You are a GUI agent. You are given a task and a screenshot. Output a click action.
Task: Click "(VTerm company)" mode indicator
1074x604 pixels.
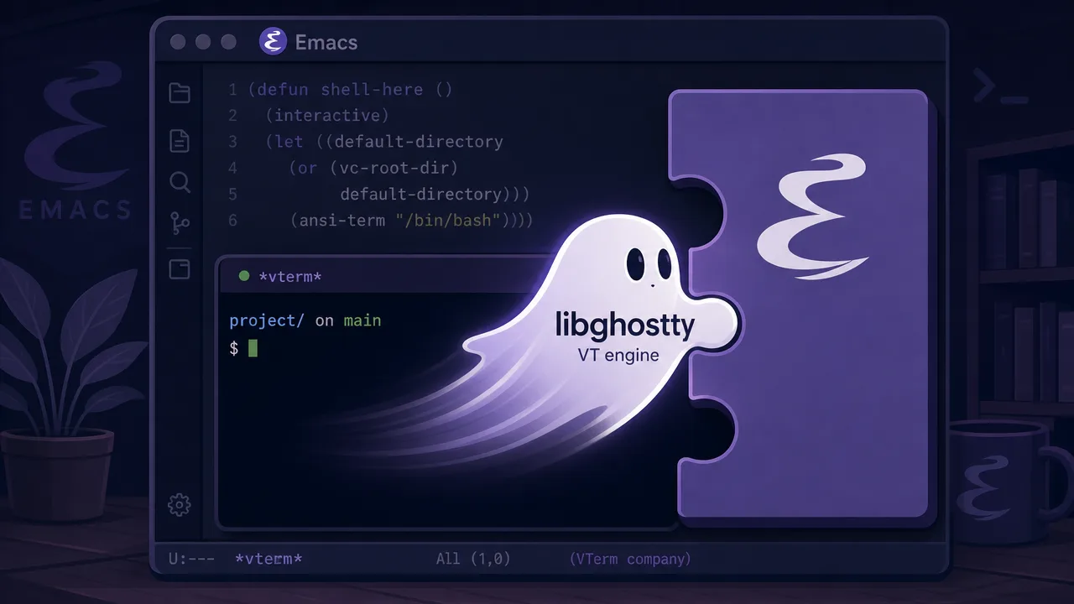(x=630, y=559)
